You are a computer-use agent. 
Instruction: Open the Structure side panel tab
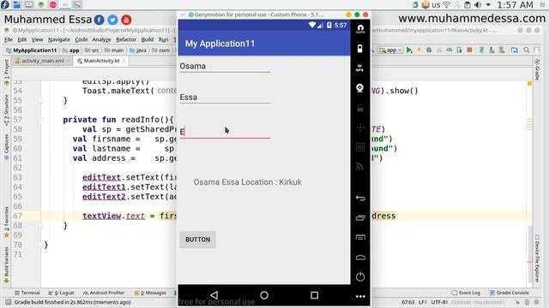[x=6, y=110]
